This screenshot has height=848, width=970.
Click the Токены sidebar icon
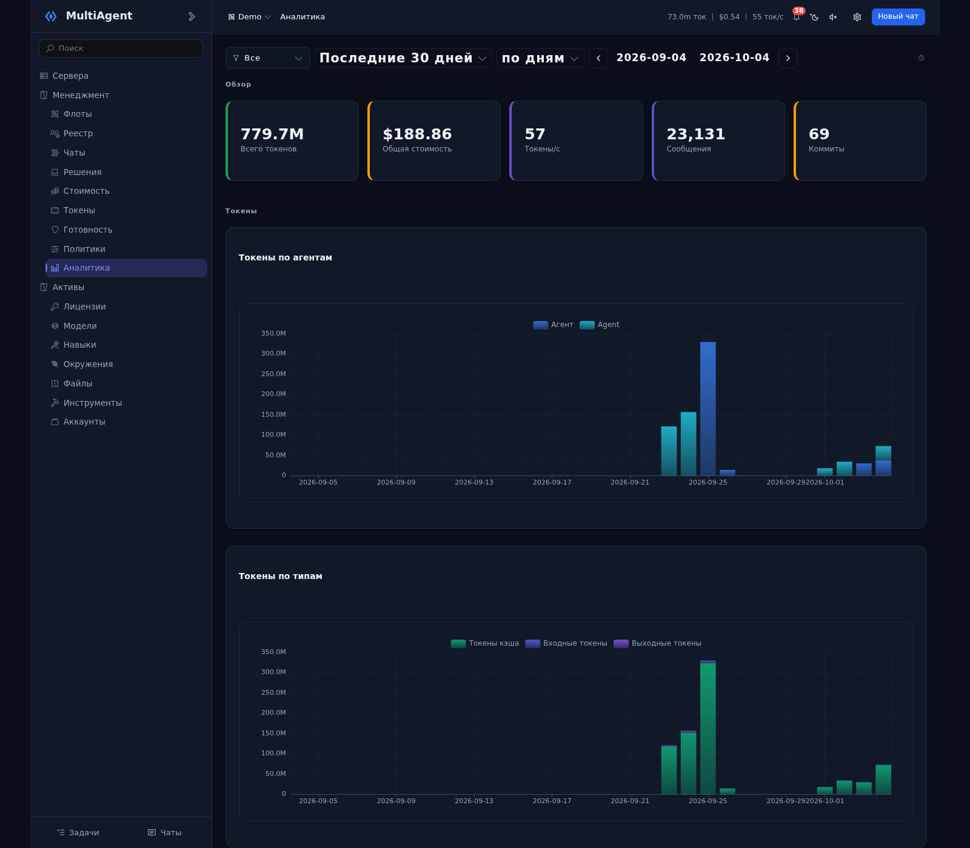coord(55,210)
